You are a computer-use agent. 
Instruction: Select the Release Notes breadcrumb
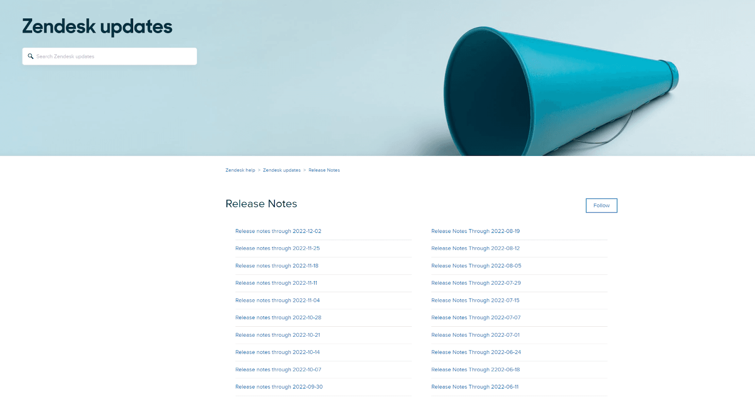324,170
